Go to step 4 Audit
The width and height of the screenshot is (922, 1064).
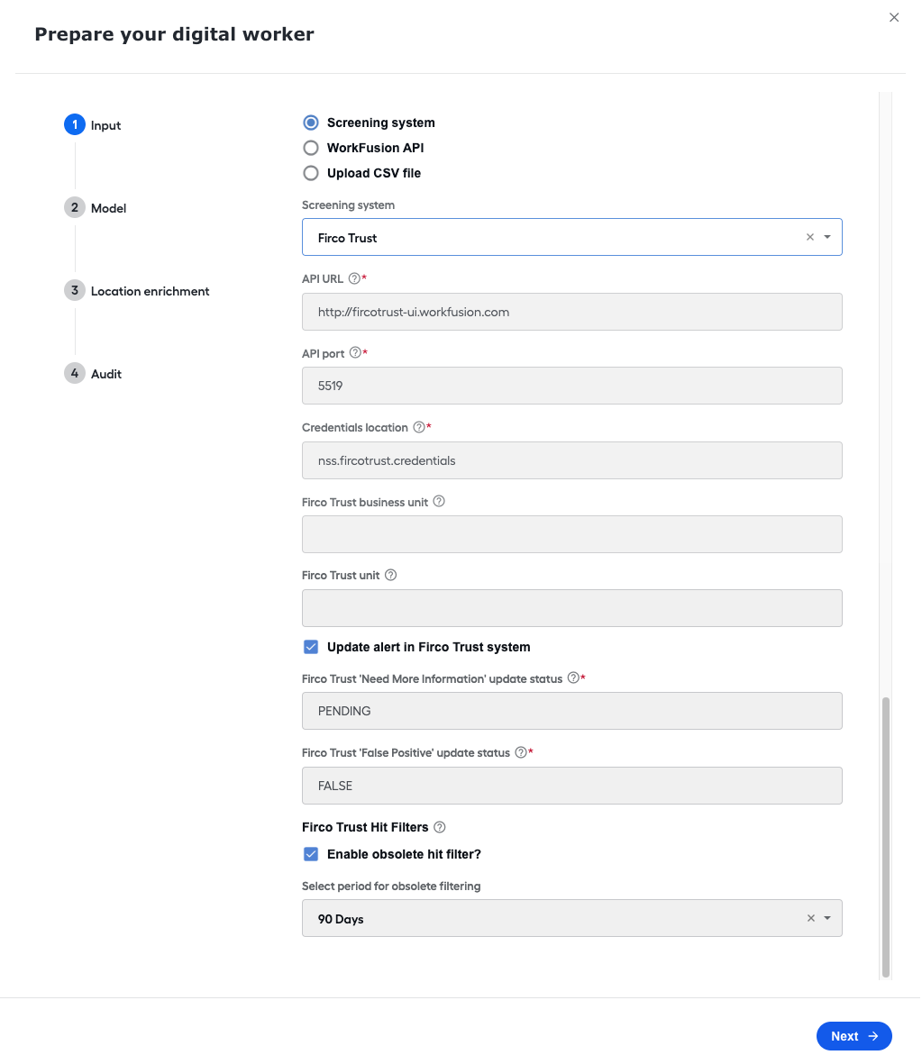tap(93, 373)
